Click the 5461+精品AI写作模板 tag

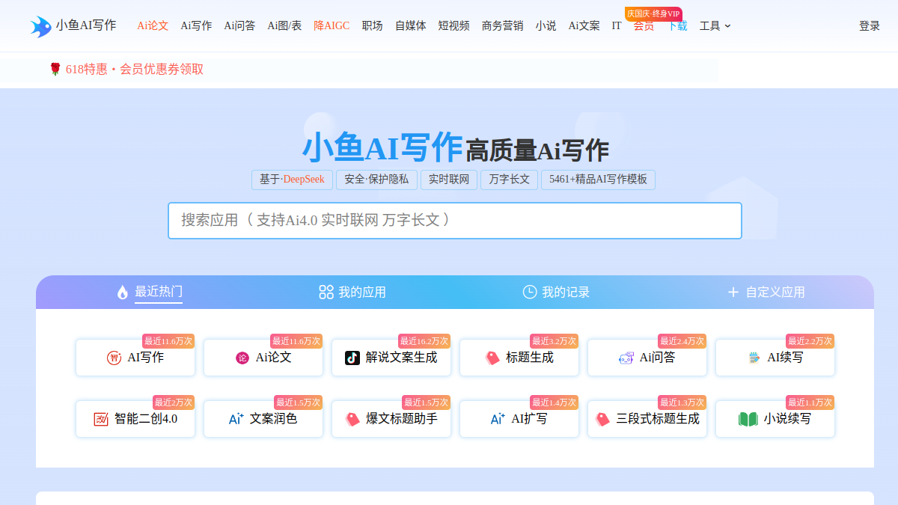click(598, 180)
